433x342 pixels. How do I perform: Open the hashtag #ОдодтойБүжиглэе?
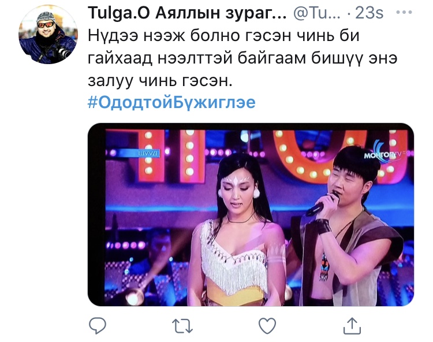pyautogui.click(x=171, y=102)
